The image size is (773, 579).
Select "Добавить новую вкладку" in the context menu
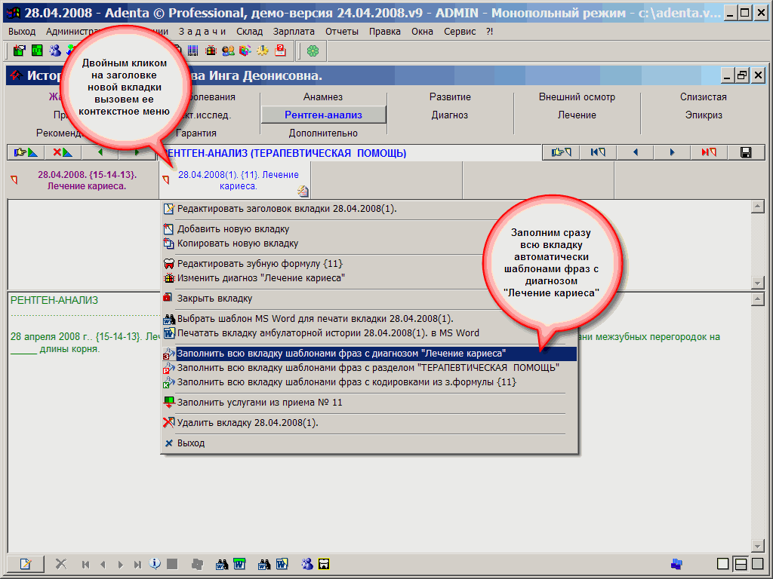(x=233, y=229)
